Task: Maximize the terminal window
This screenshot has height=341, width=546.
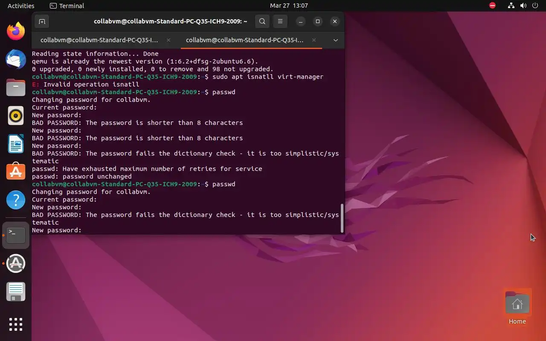Action: pos(318,21)
